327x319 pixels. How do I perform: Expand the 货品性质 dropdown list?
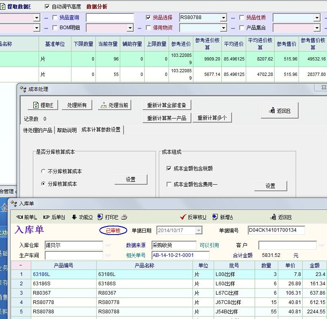317,18
